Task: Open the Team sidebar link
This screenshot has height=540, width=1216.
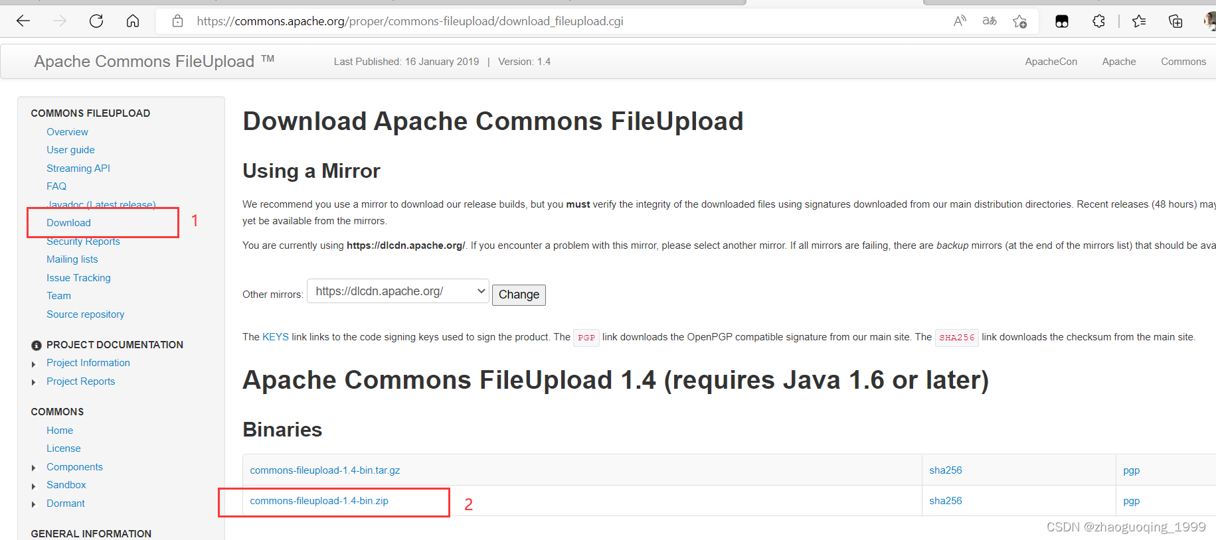Action: click(58, 296)
